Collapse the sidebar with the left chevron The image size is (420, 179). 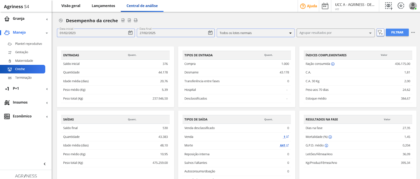coord(45,164)
